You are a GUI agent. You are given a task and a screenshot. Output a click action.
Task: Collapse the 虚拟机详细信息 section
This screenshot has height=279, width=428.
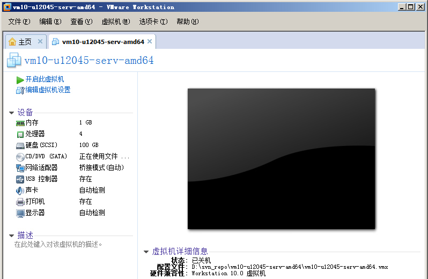[146, 252]
